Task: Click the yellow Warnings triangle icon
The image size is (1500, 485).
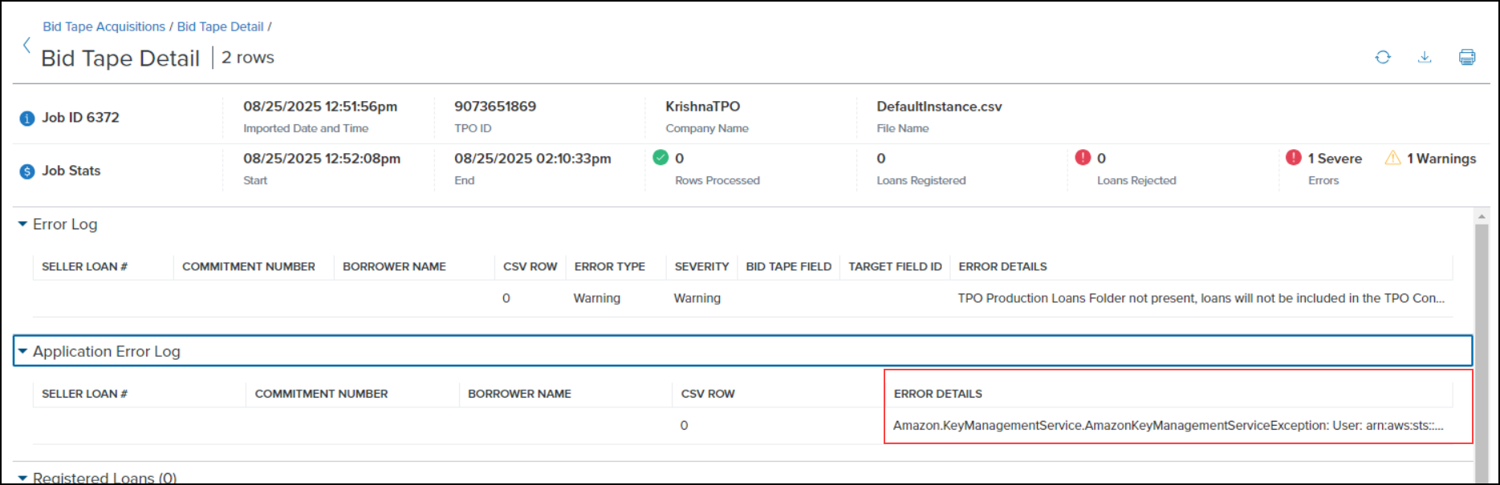Action: point(1392,158)
